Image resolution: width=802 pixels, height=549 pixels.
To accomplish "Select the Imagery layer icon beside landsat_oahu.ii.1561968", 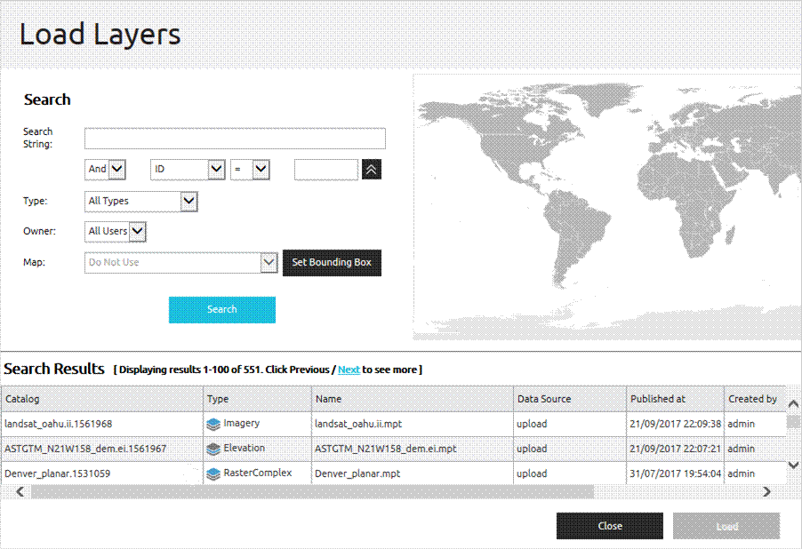I will (x=212, y=424).
